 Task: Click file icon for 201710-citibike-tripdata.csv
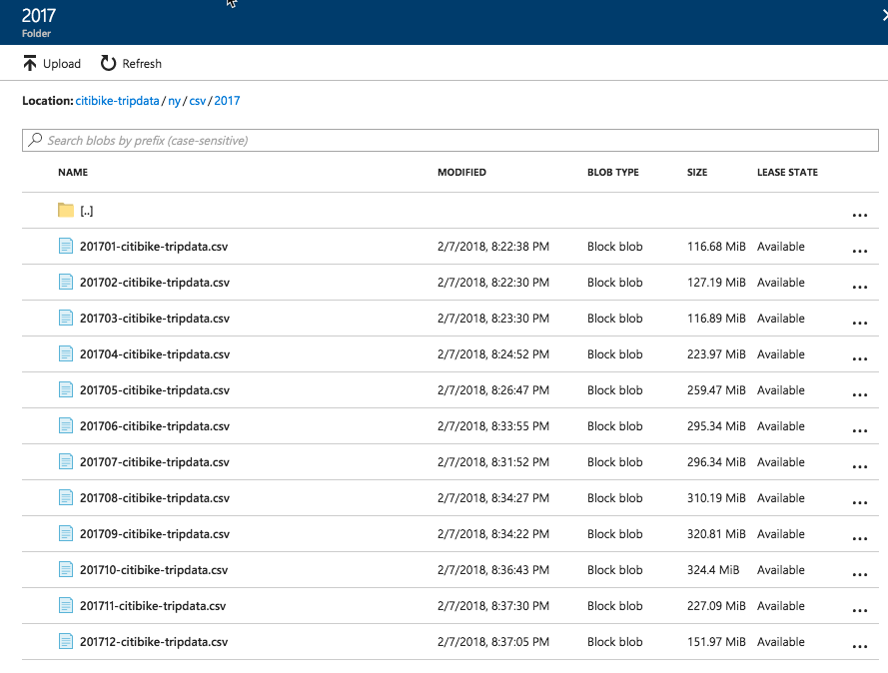pyautogui.click(x=66, y=569)
